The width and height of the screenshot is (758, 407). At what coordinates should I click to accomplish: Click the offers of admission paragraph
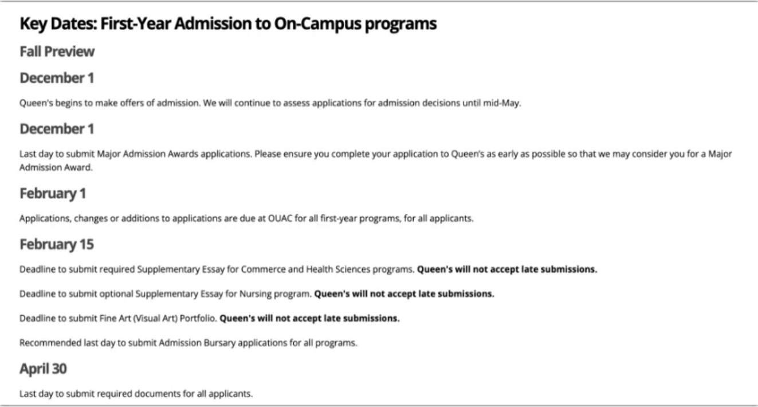click(269, 104)
